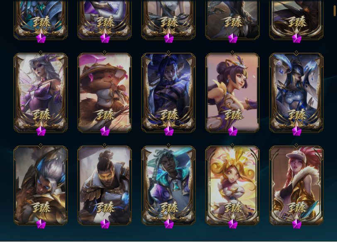
Task: Select the partially visible top-left blue armor card
Action: coord(41,20)
